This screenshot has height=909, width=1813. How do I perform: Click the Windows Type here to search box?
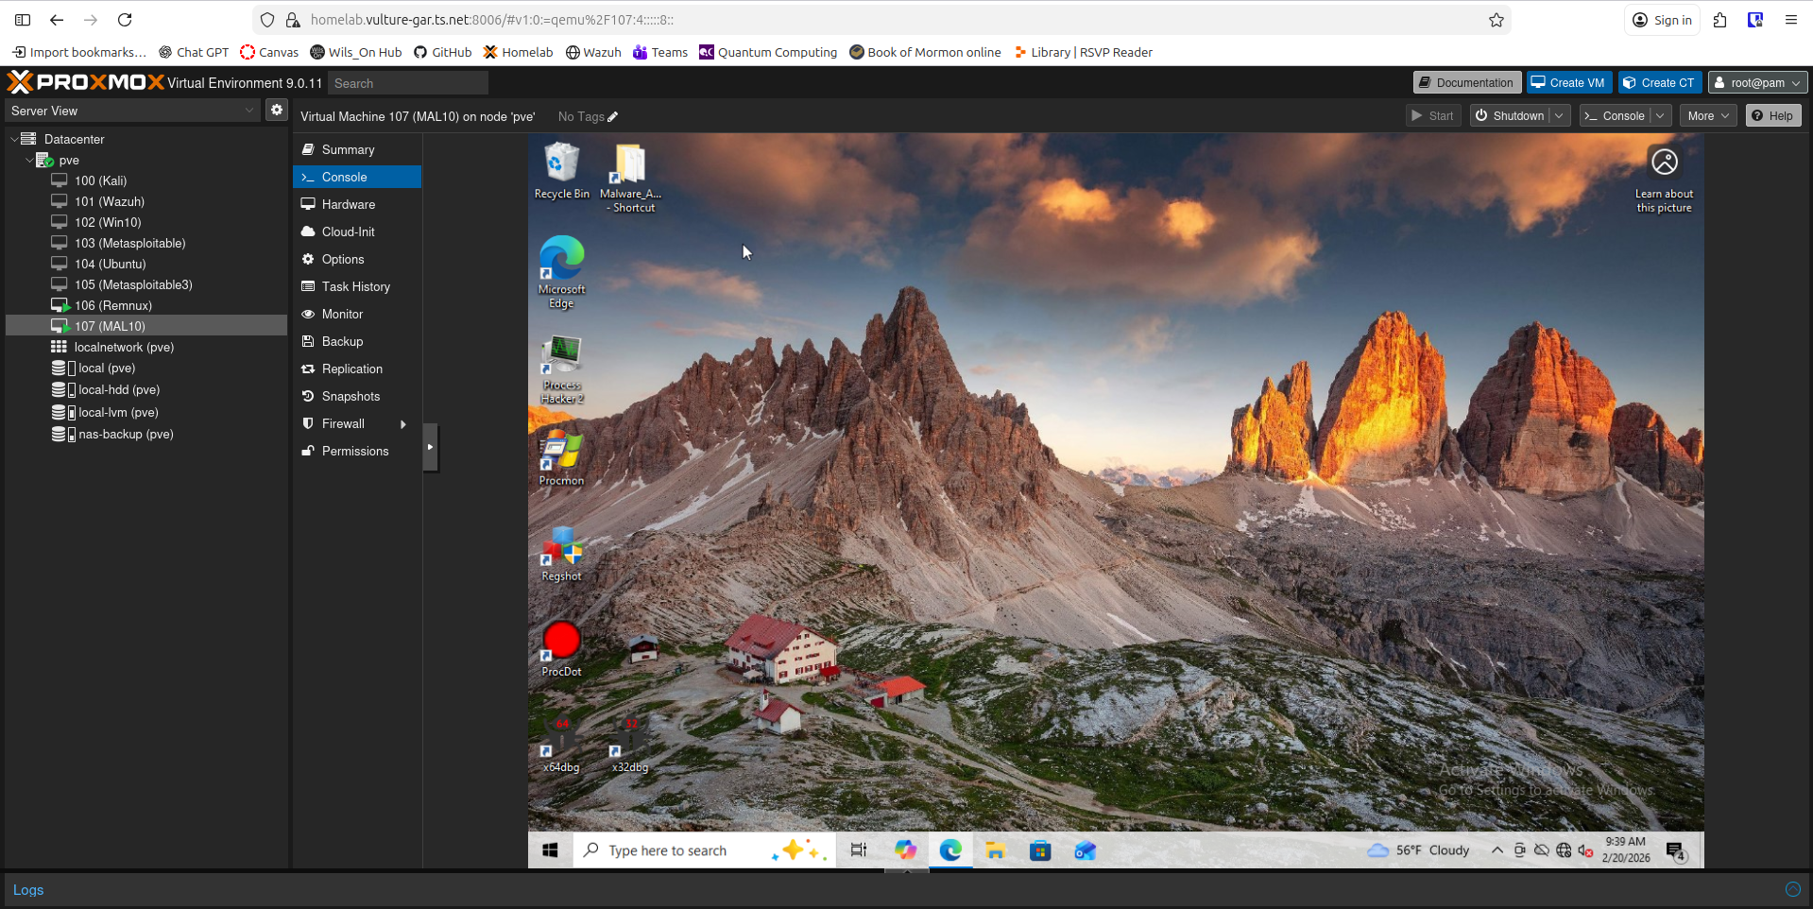[705, 850]
